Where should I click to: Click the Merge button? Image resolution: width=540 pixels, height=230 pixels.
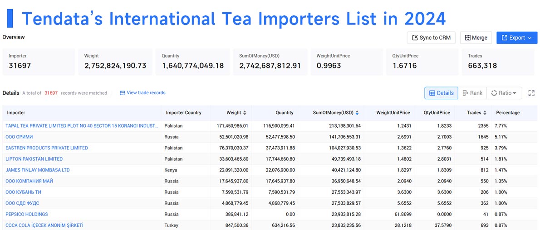476,38
